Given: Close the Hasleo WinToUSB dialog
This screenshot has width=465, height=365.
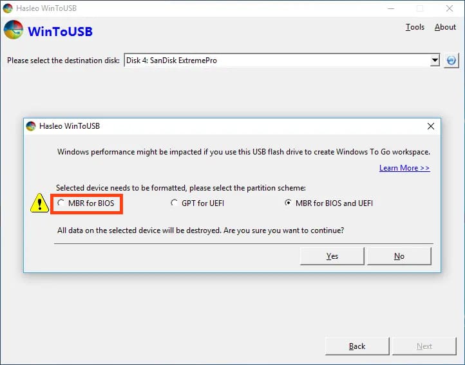Looking at the screenshot, I should click(x=431, y=126).
